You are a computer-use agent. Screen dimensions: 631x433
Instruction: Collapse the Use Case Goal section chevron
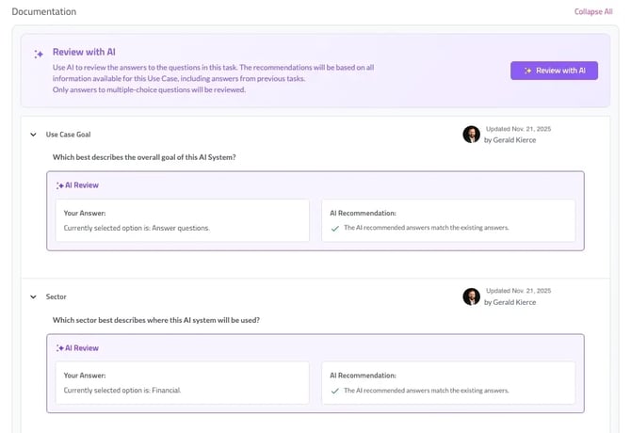coord(33,135)
